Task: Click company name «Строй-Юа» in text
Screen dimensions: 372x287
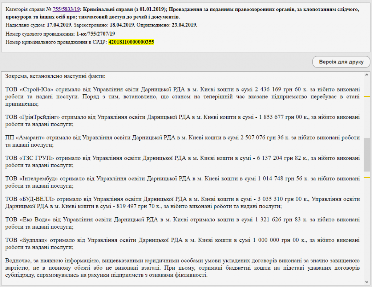Action: tap(36, 89)
